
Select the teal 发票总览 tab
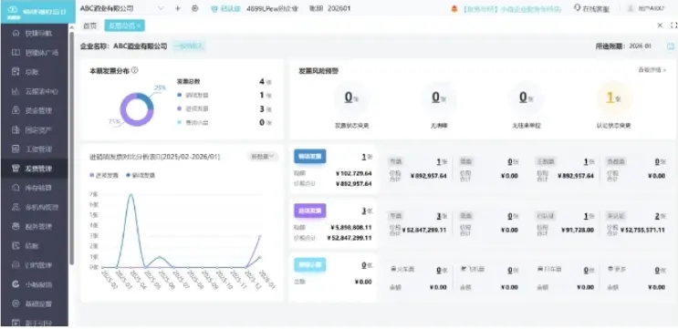[x=124, y=26]
